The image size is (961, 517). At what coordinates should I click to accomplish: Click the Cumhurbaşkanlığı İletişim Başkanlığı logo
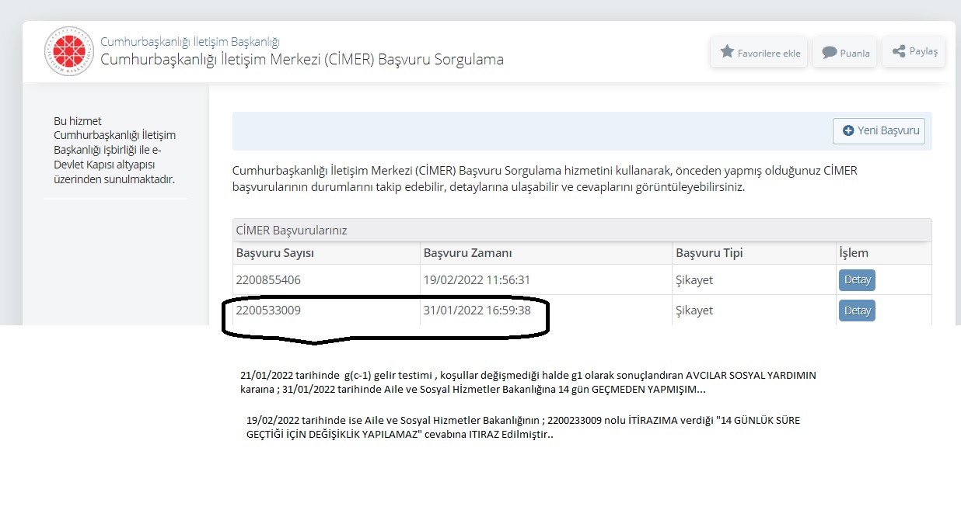tap(68, 50)
